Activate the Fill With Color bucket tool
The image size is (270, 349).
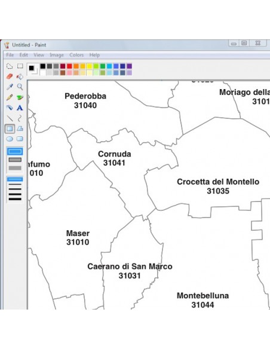point(20,76)
